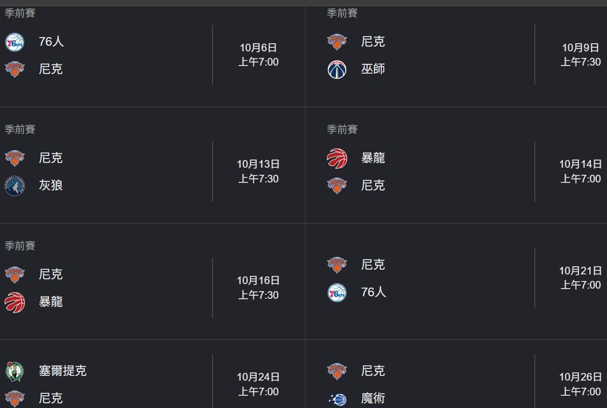Open the 76人 team name link on October 6
Screen dimensions: 607x408
point(51,41)
